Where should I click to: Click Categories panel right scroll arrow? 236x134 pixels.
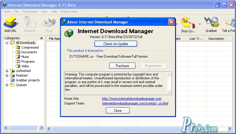41,128
